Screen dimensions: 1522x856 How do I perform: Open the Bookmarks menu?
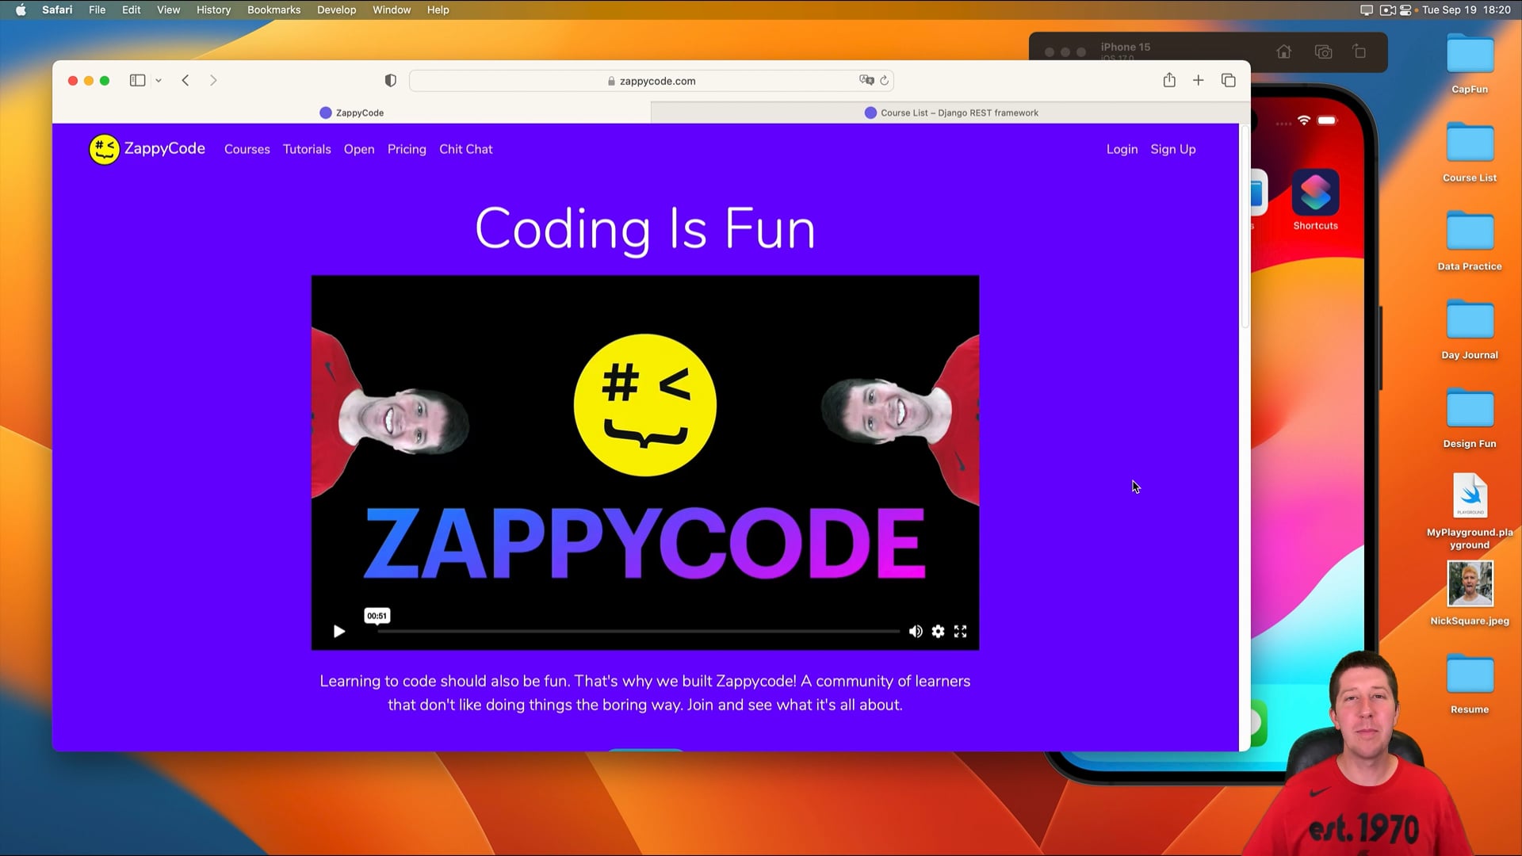click(273, 10)
